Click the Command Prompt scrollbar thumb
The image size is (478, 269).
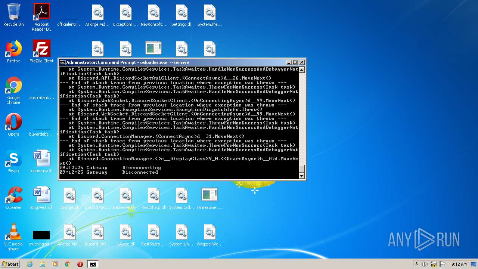302,168
